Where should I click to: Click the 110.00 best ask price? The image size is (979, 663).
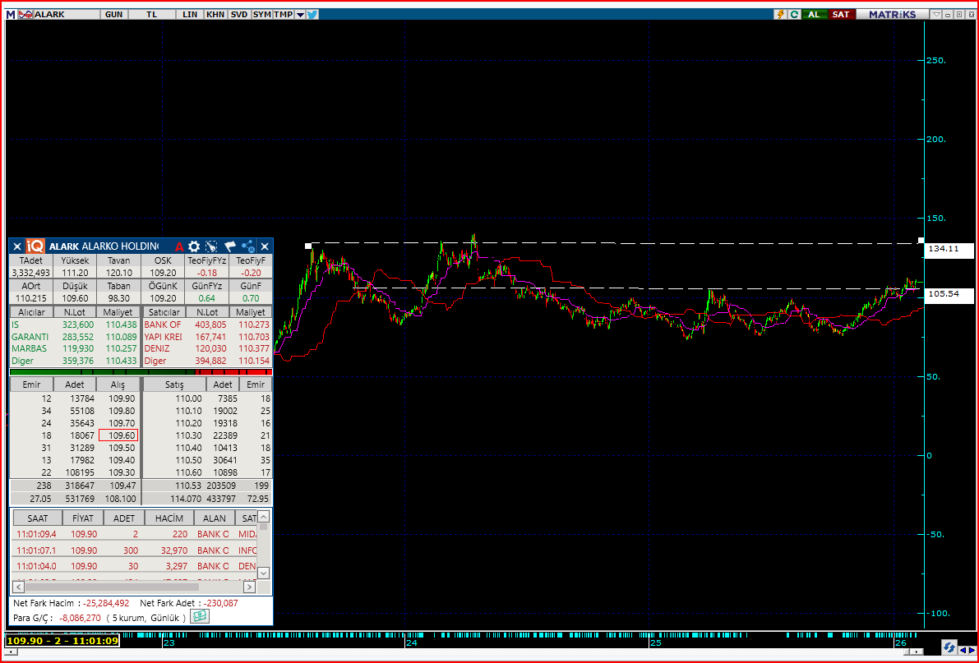coord(188,398)
